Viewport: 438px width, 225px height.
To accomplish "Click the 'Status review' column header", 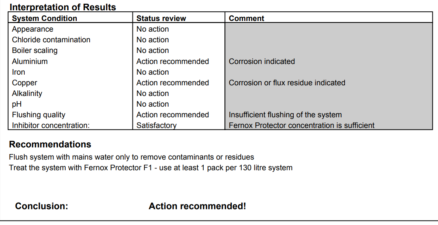I will coord(161,18).
